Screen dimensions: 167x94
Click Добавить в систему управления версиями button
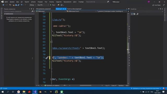pos(146,89)
